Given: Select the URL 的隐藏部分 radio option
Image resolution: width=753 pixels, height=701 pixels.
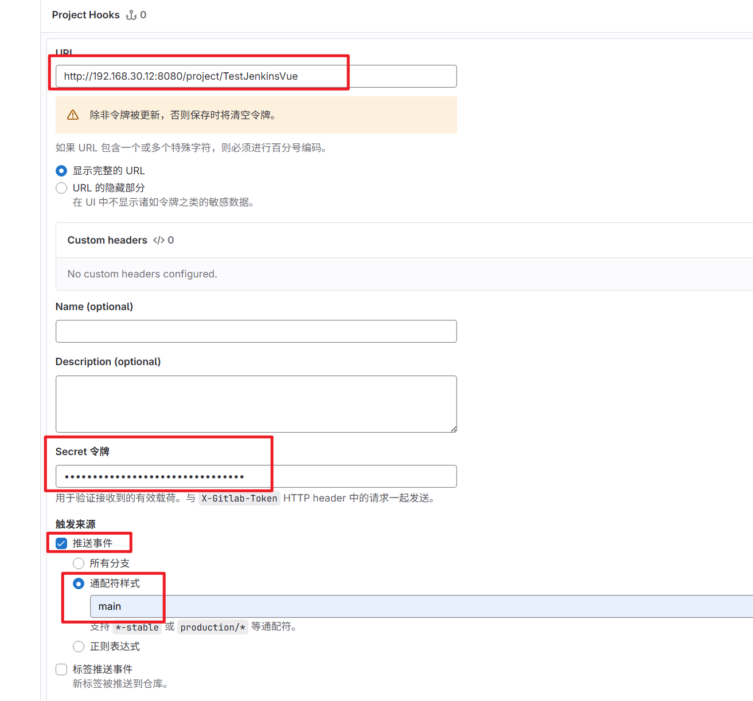Looking at the screenshot, I should (x=61, y=188).
